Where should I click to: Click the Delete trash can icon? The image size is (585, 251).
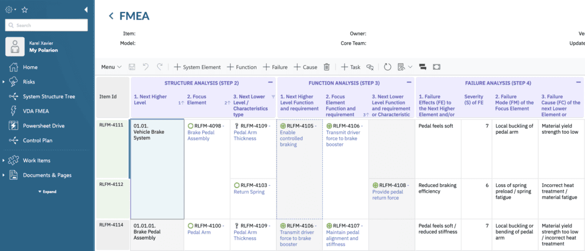coord(327,67)
